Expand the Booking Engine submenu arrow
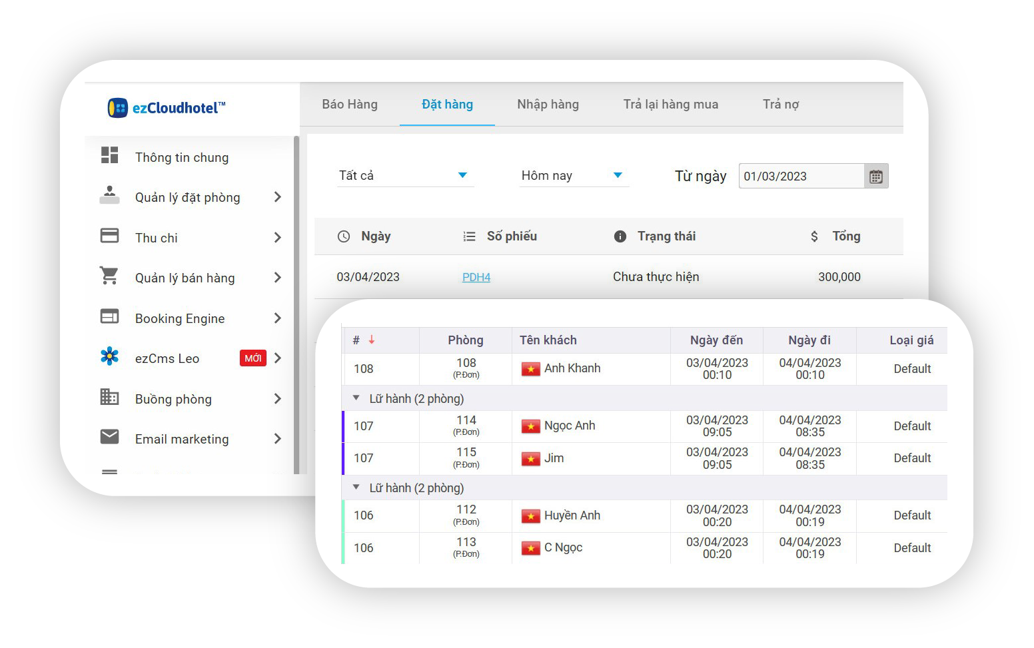 click(x=278, y=318)
